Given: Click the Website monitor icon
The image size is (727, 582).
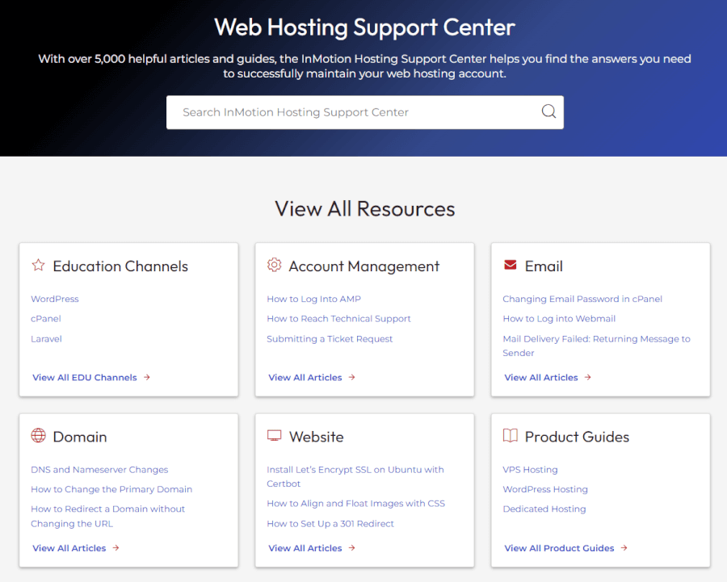Looking at the screenshot, I should click(x=274, y=436).
